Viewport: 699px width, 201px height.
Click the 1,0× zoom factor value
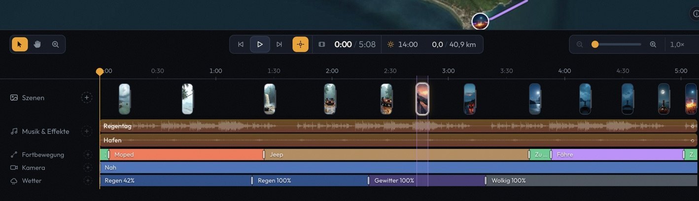[x=677, y=44]
